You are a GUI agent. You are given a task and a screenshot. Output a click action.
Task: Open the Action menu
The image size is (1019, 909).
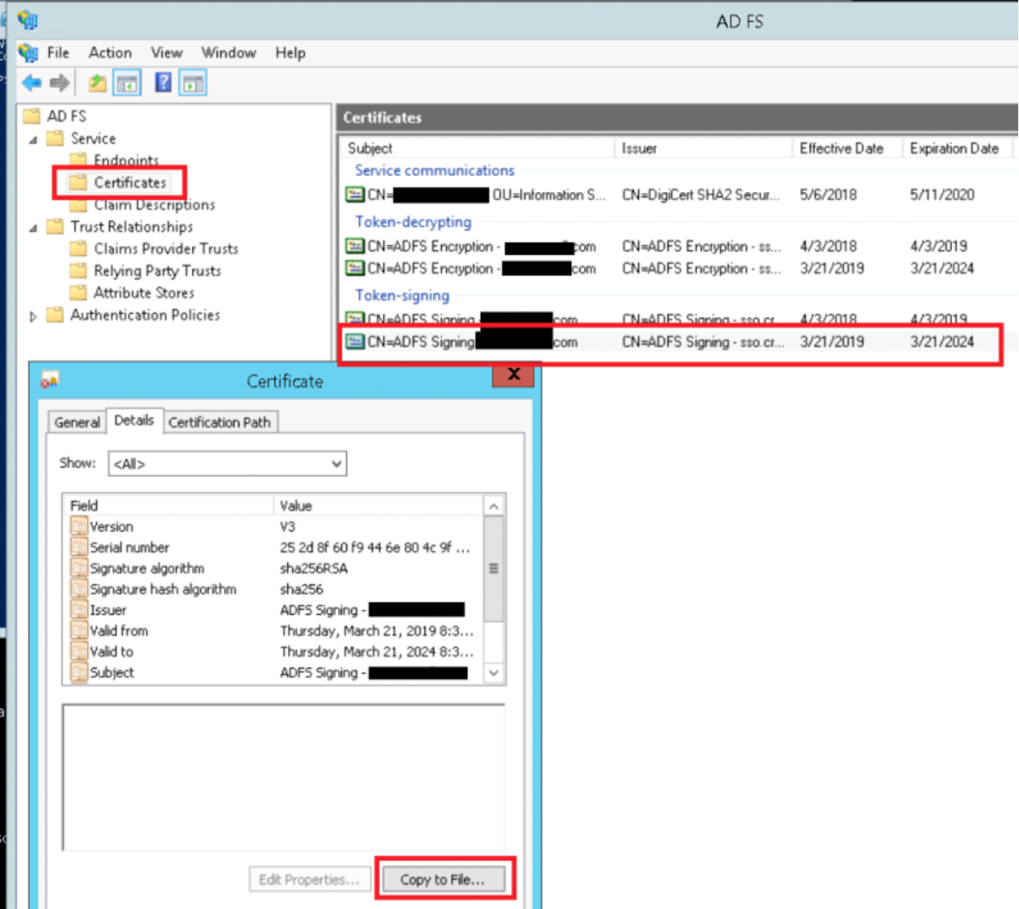pos(110,53)
